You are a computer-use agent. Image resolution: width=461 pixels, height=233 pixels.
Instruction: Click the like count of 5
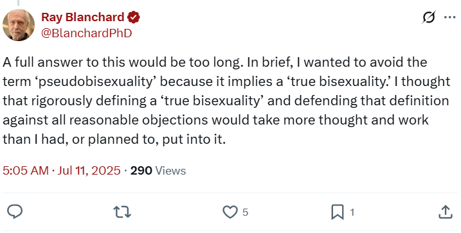[x=245, y=212]
